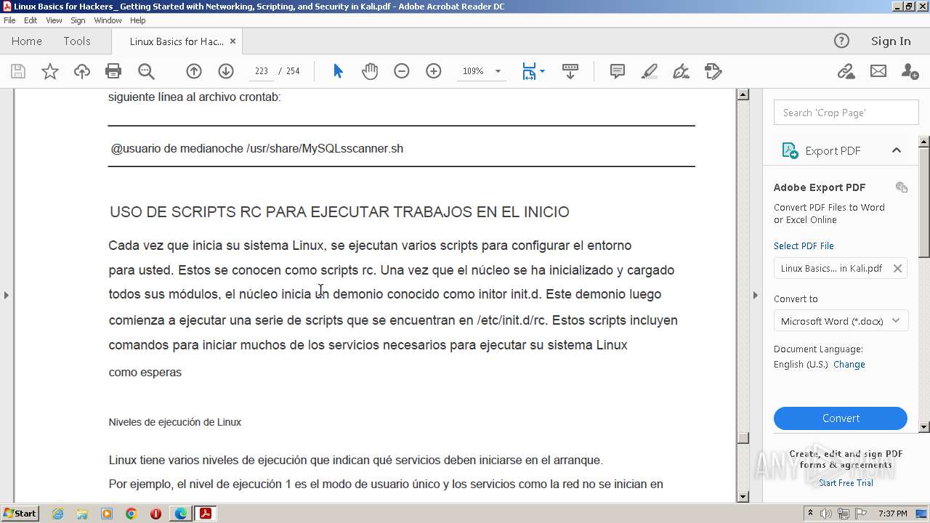Close the Linux Basics document tab
This screenshot has height=523, width=930.
click(x=232, y=41)
